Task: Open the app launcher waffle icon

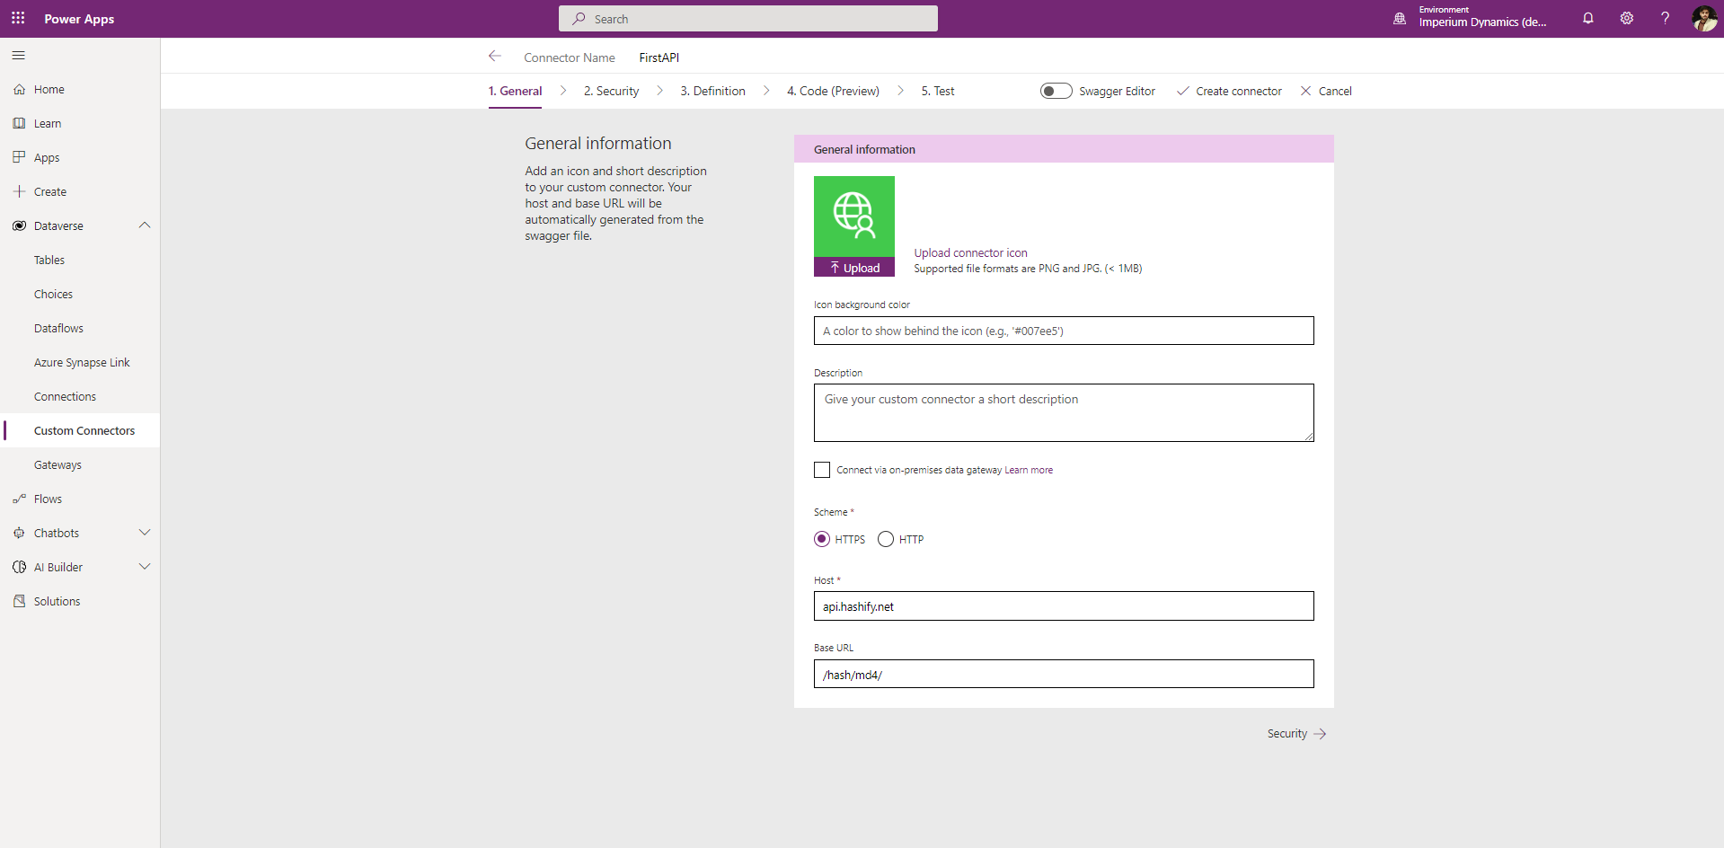Action: click(x=18, y=18)
